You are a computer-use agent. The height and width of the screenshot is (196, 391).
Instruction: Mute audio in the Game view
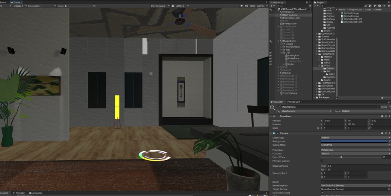coord(242,6)
